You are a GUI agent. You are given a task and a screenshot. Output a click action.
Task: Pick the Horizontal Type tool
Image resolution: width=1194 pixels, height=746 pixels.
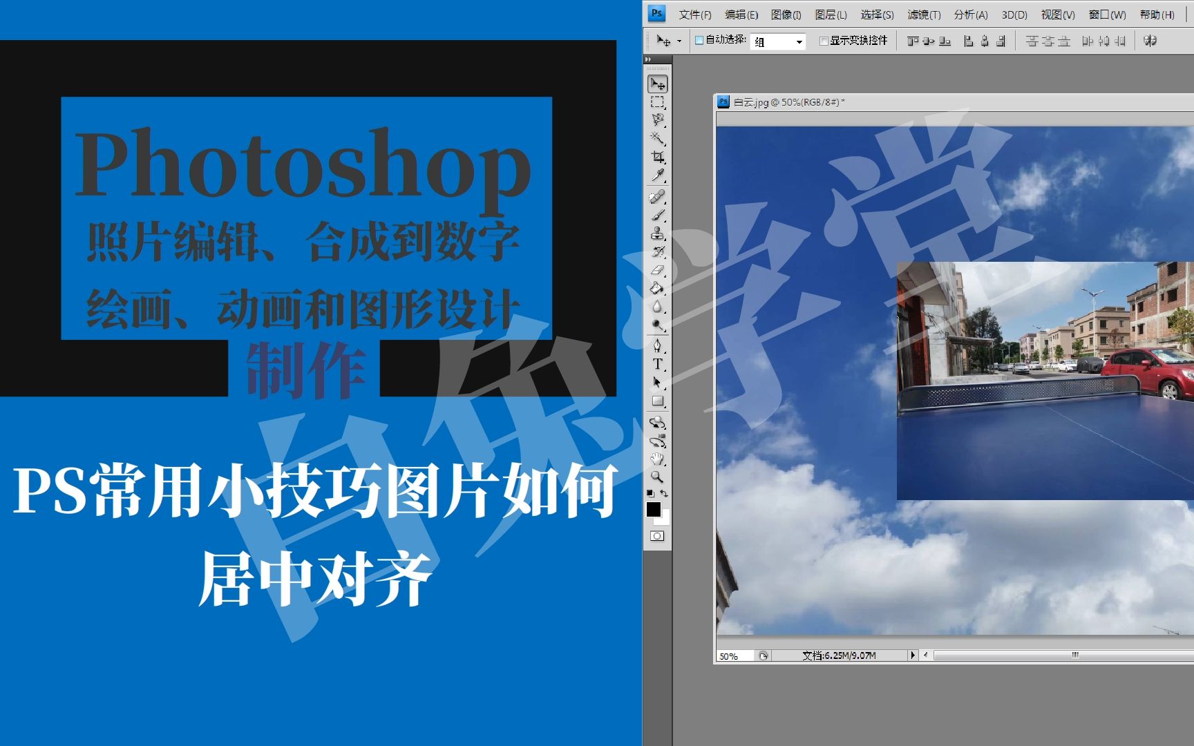coord(658,363)
